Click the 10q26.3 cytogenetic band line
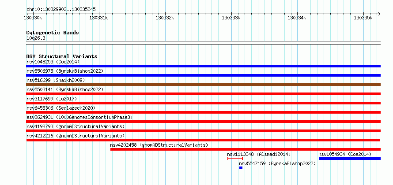The width and height of the screenshot is (393, 185). click(x=203, y=43)
